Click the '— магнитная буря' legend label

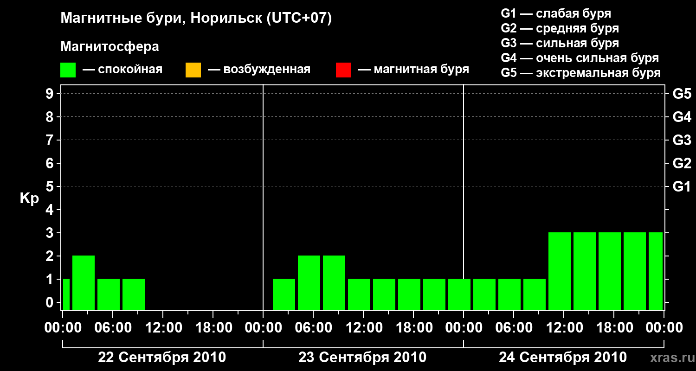coord(414,70)
